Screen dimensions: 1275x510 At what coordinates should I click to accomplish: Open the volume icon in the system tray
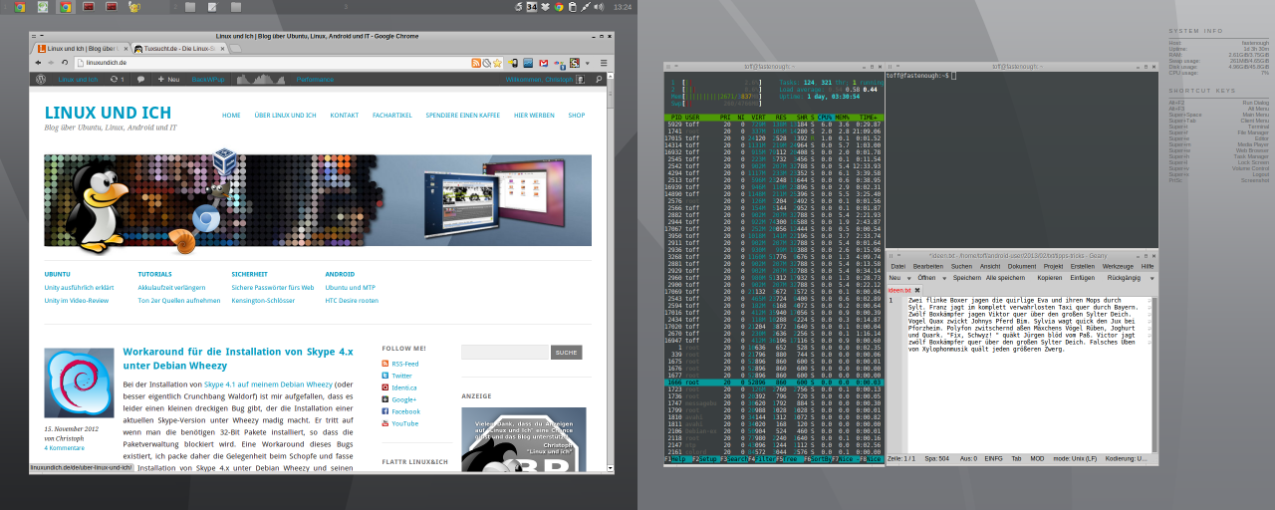(x=599, y=7)
